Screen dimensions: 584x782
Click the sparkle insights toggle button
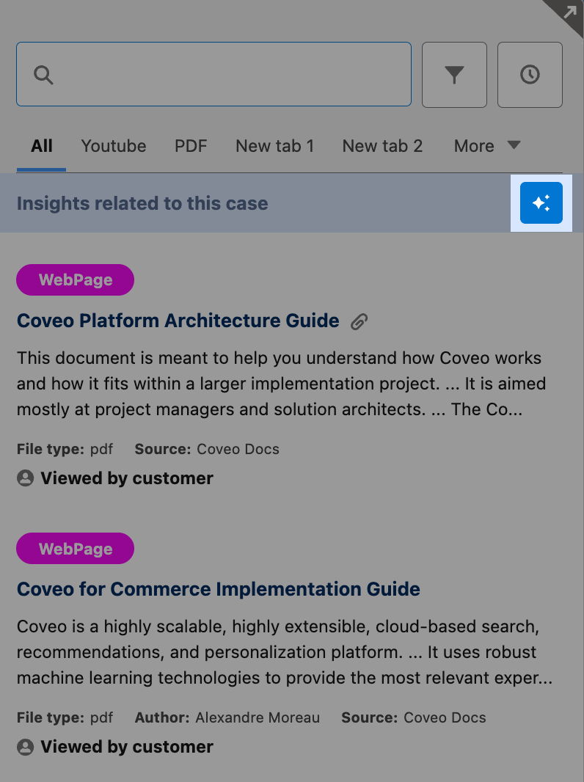[x=541, y=202]
